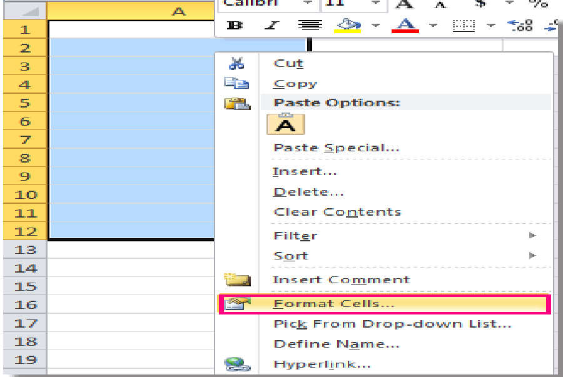Click the Copy pages icon
This screenshot has height=377, width=563.
(x=236, y=83)
